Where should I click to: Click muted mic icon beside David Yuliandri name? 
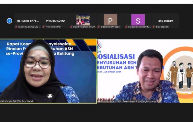click(71, 27)
